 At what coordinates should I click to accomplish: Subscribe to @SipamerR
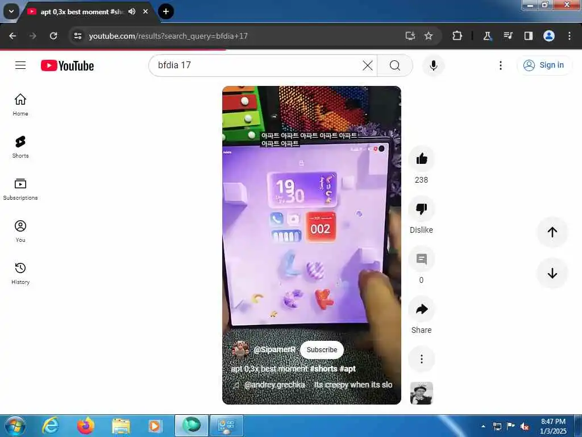[322, 350]
